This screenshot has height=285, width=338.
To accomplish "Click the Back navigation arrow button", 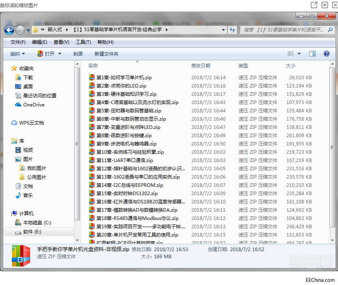I will [x=9, y=30].
